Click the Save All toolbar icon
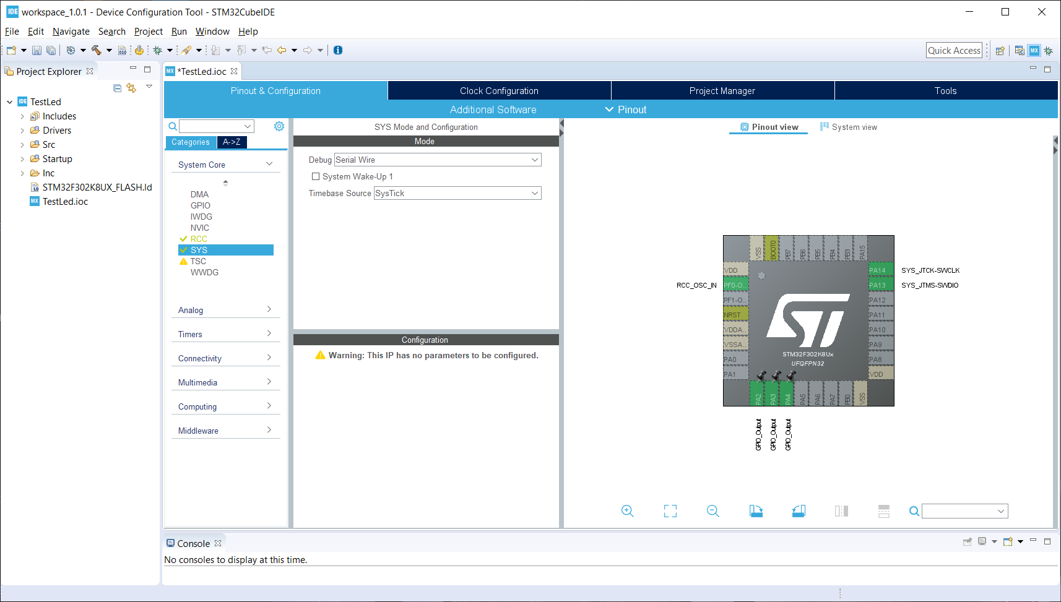Screen dimensions: 1061x602 (x=51, y=50)
